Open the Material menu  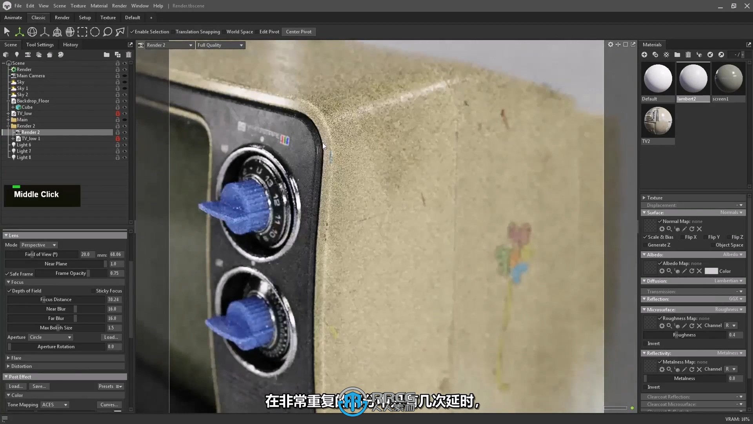click(x=99, y=6)
